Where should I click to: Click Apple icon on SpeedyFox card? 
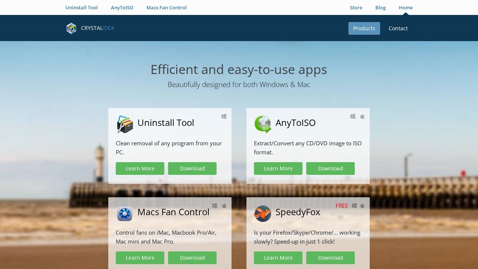click(362, 206)
